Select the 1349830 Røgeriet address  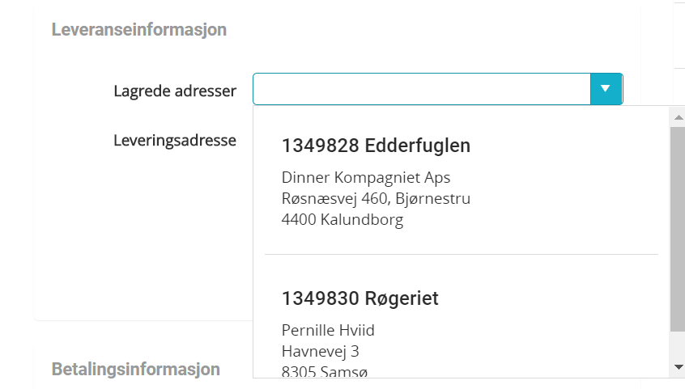point(360,298)
